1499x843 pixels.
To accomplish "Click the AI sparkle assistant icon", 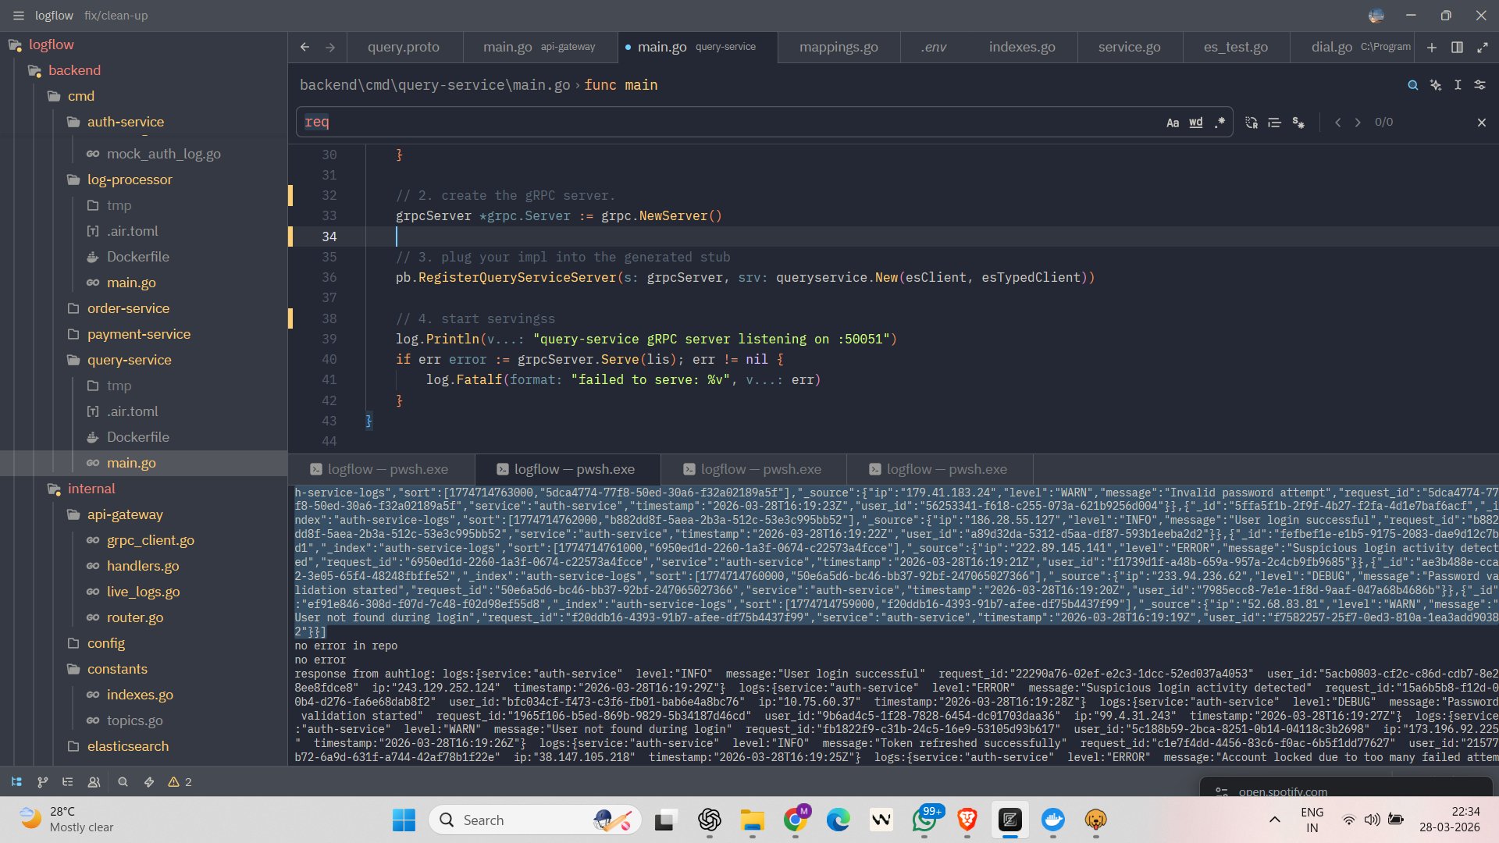I will point(1435,85).
